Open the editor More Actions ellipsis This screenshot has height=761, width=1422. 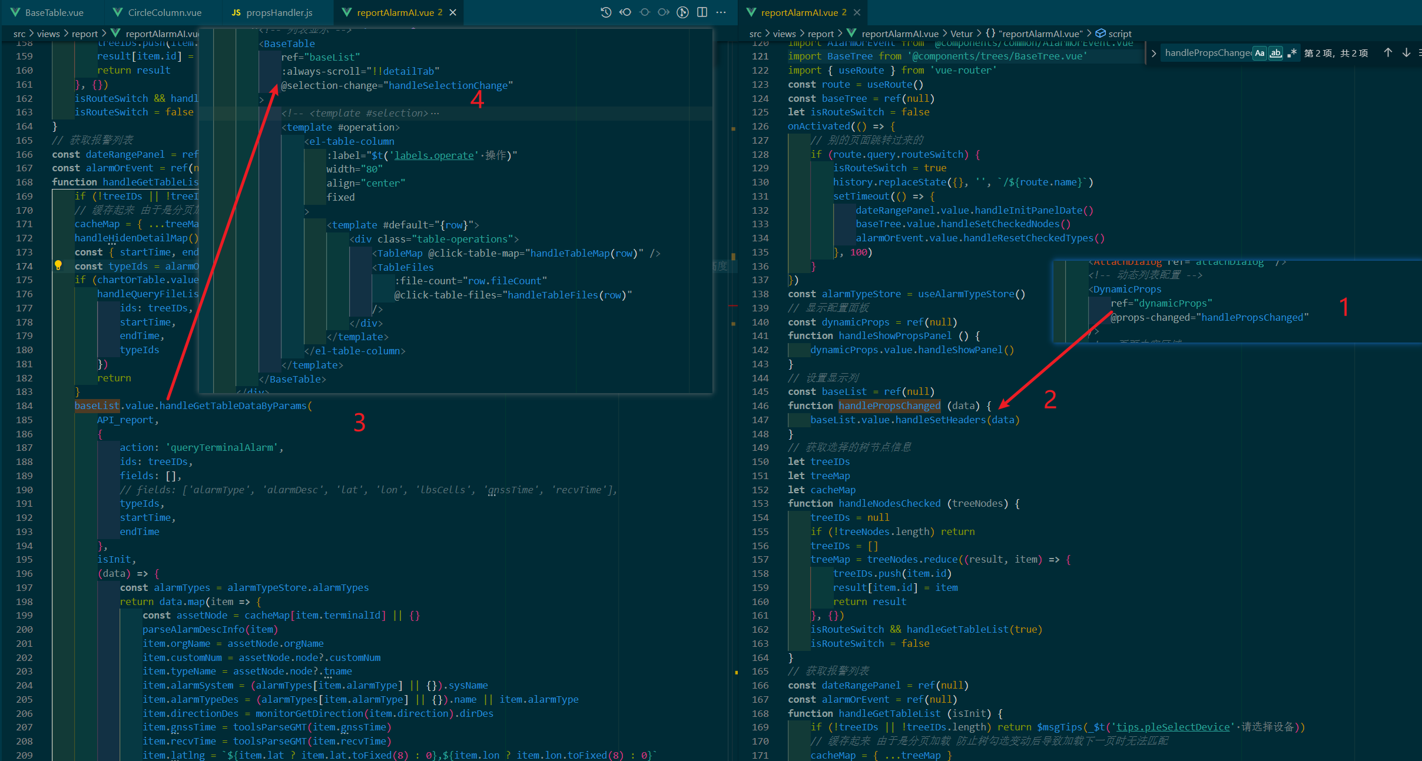(x=721, y=12)
